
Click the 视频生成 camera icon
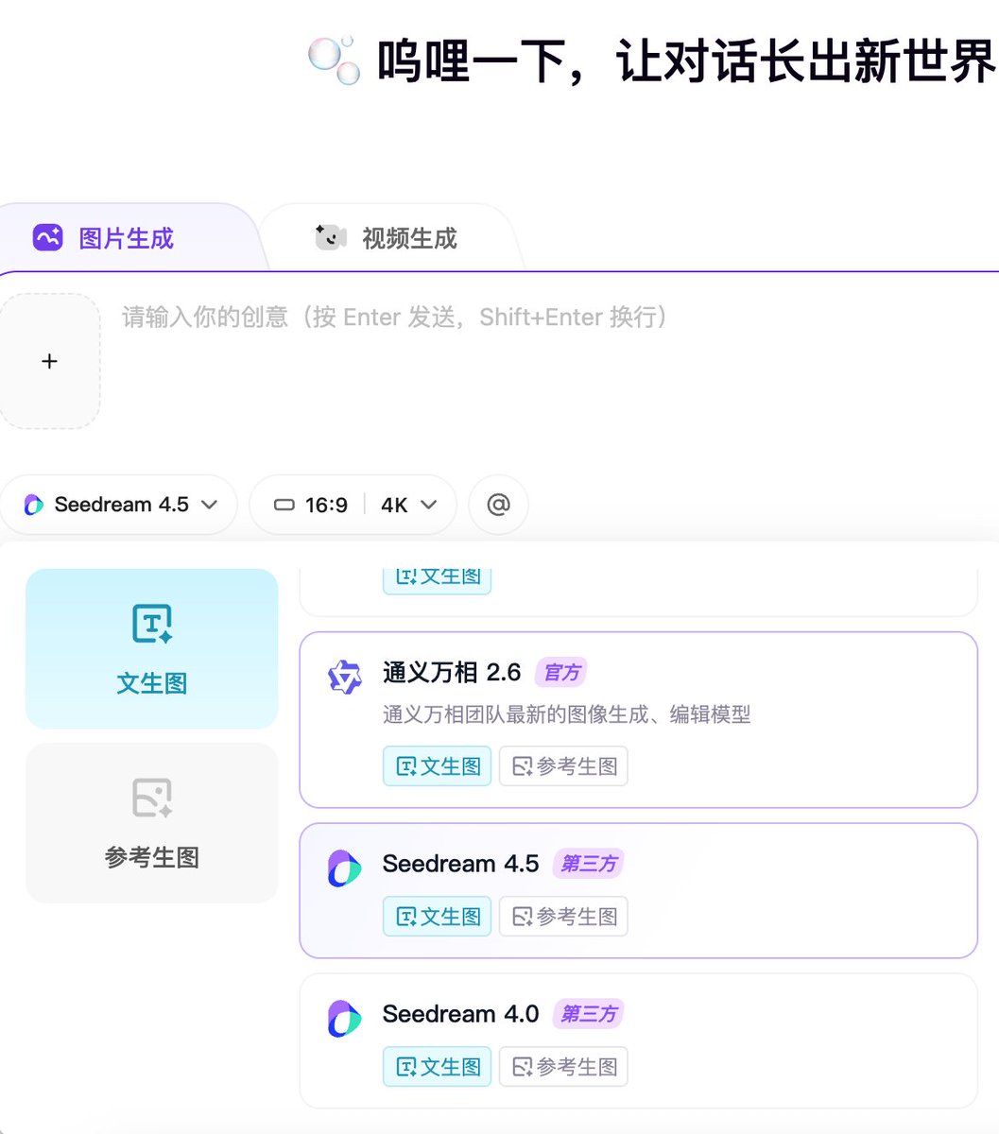pyautogui.click(x=328, y=237)
